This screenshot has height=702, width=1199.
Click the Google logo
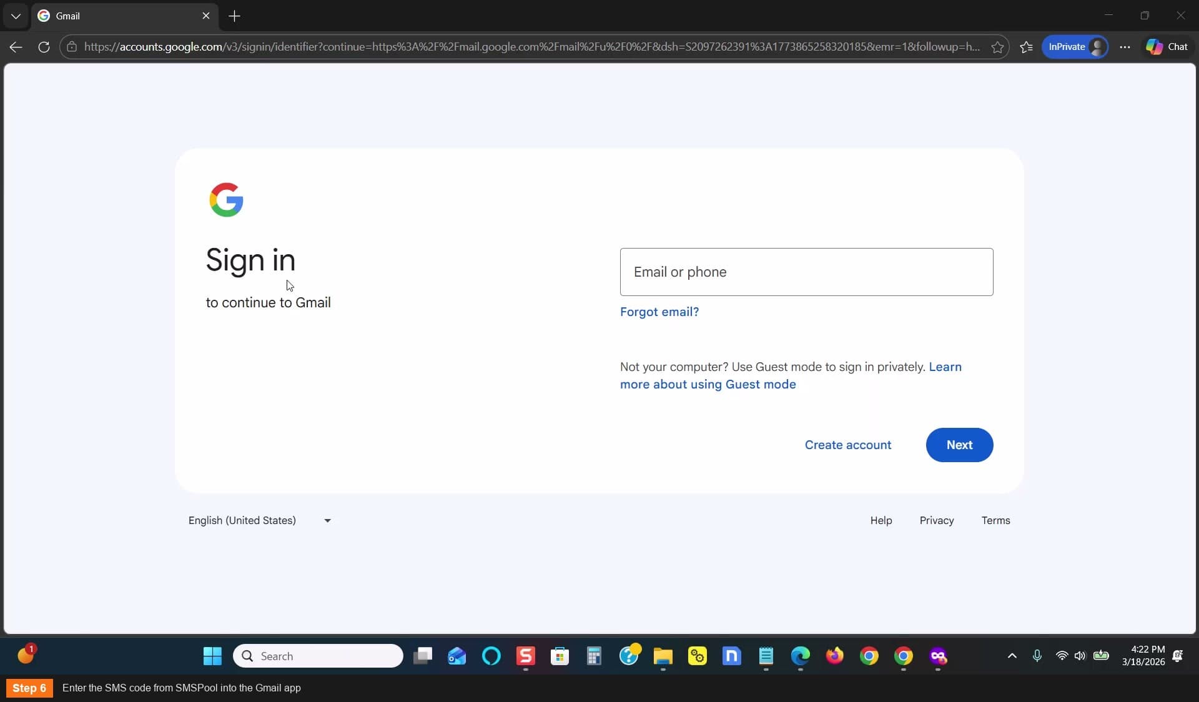pyautogui.click(x=226, y=200)
